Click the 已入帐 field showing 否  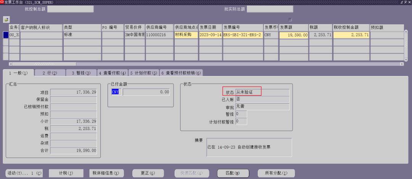262,100
